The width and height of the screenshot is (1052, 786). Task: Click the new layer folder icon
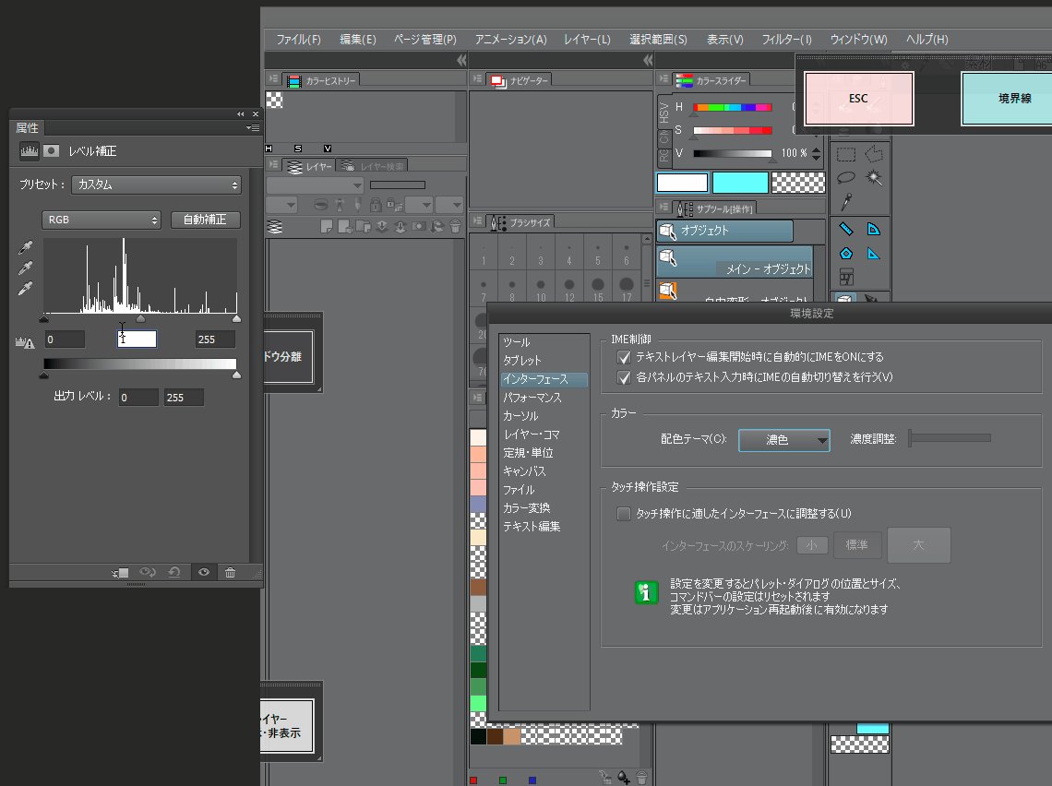[x=363, y=227]
